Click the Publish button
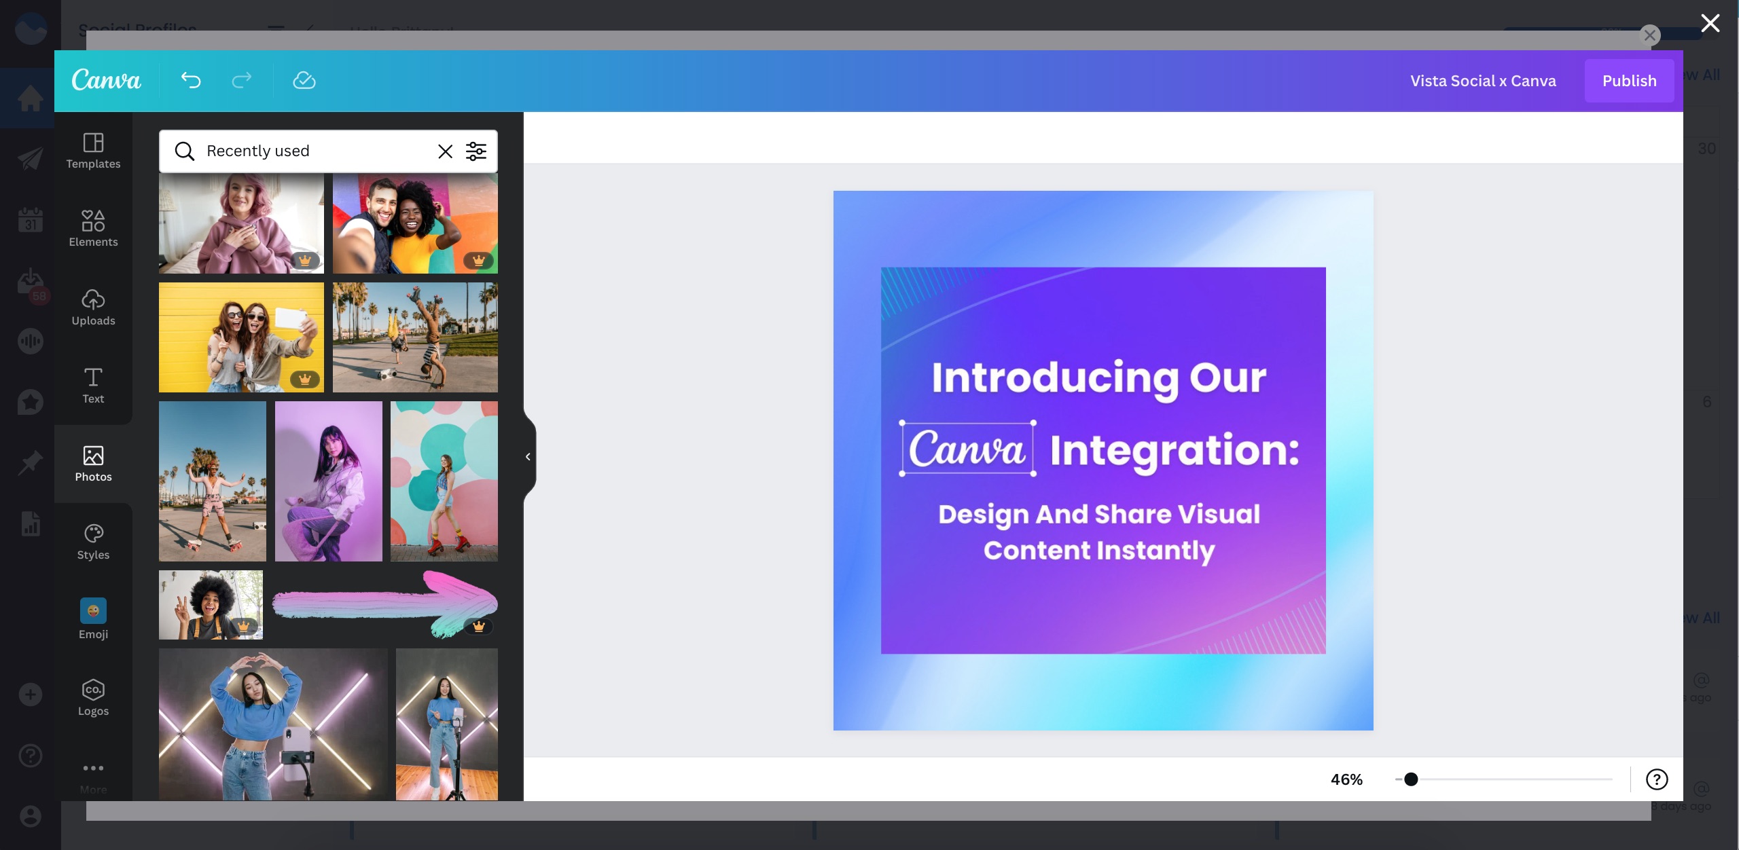The image size is (1739, 850). (x=1630, y=80)
